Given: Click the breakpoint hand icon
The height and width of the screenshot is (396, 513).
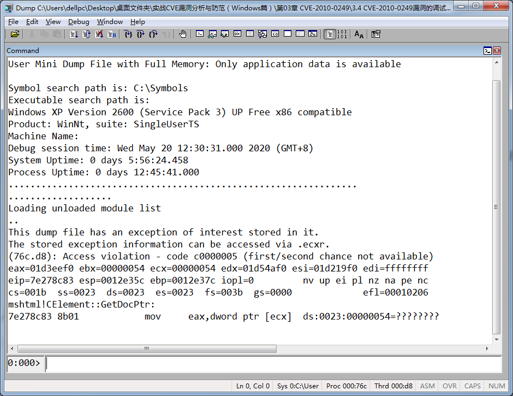Looking at the screenshot, I should click(182, 34).
